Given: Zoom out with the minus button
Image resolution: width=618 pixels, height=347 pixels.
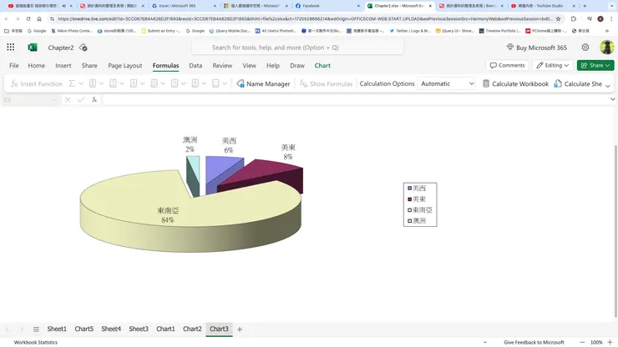Looking at the screenshot, I should [582, 342].
